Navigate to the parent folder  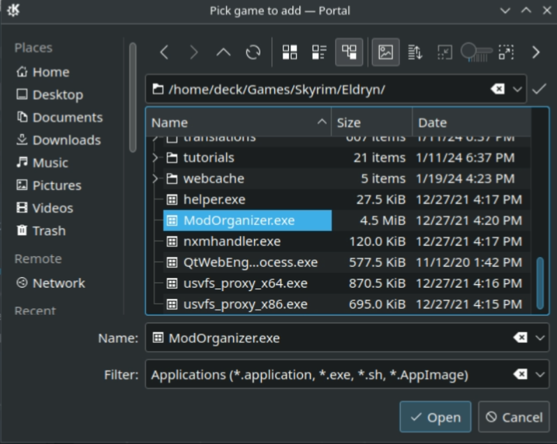pyautogui.click(x=223, y=52)
